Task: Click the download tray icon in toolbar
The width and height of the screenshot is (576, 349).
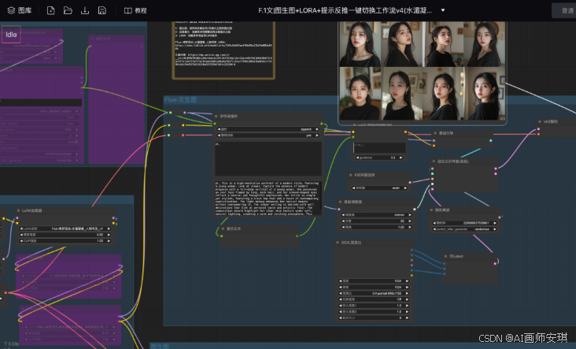Action: point(85,10)
